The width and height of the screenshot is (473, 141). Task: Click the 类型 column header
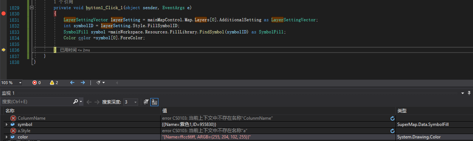[x=434, y=111]
